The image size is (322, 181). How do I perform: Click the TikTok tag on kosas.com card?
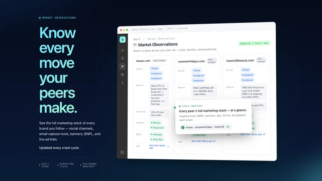tap(155, 68)
